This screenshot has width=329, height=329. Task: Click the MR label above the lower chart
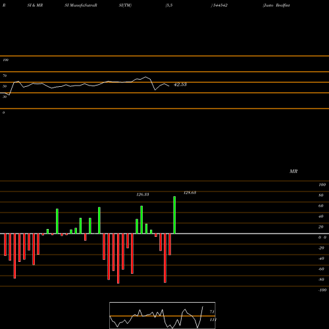[293, 171]
